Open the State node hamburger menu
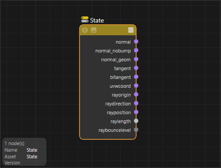 coord(131,30)
